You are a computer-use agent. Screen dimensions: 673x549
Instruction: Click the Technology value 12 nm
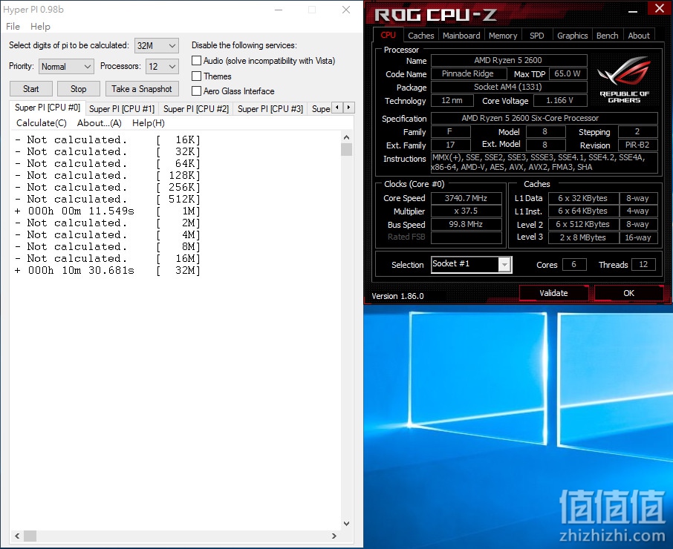tap(452, 100)
